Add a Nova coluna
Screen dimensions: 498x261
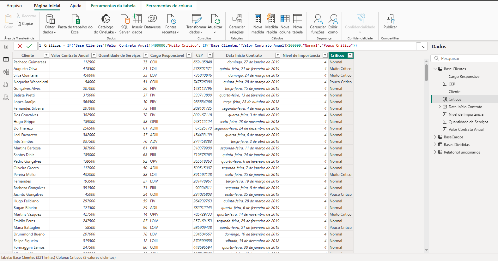[285, 24]
